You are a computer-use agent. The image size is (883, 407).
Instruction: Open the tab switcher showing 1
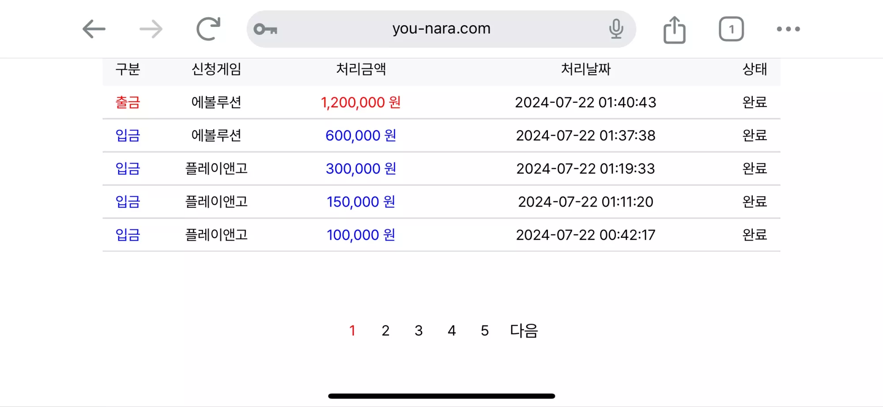[731, 29]
